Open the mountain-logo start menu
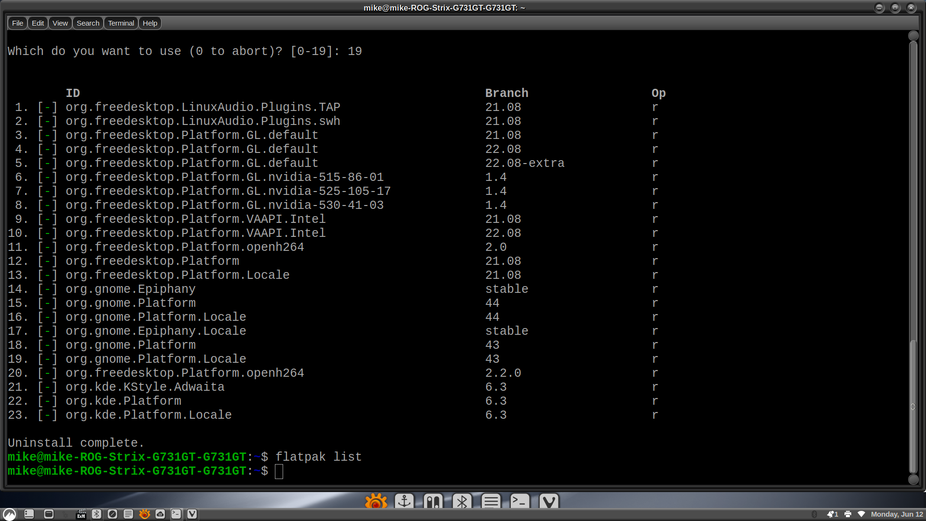 tap(10, 514)
